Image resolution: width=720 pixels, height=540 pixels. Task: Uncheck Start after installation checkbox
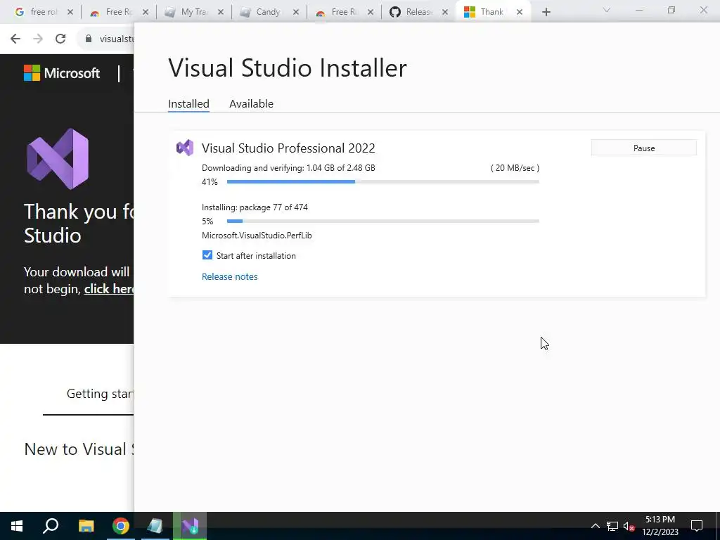[207, 255]
